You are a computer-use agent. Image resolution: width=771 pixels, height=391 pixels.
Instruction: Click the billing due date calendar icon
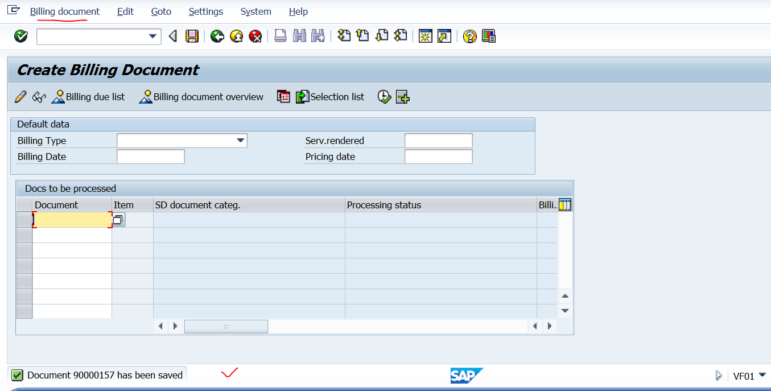click(283, 97)
